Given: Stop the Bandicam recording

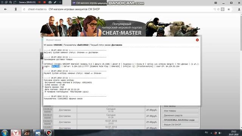Looking at the screenshot, I should pyautogui.click(x=45, y=2).
